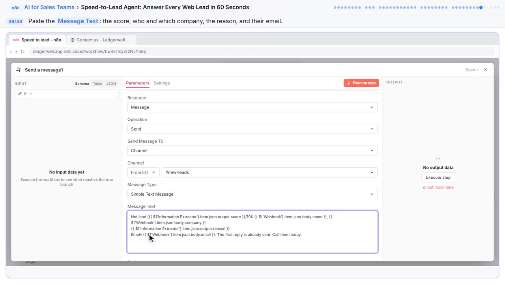505x284 pixels.
Task: Click the Slack node icon beside Send a message1
Action: pyautogui.click(x=19, y=70)
